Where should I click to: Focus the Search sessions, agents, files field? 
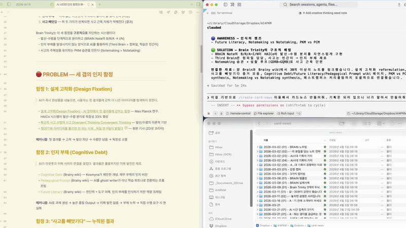(x=319, y=5)
